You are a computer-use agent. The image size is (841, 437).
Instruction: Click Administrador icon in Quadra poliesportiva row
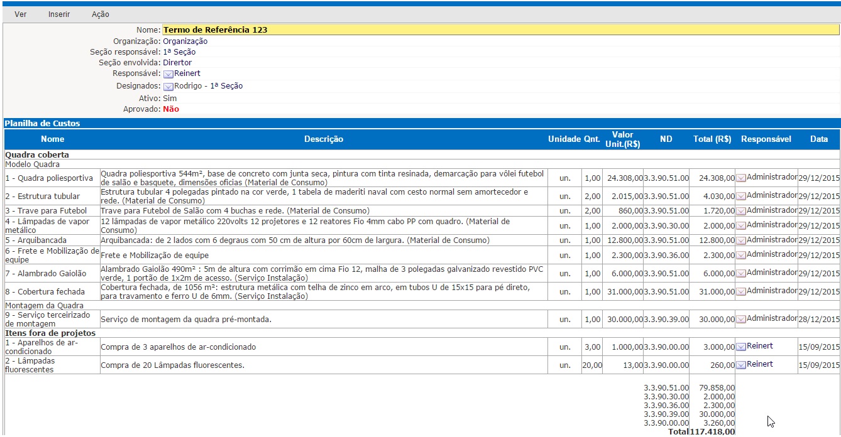tap(741, 178)
